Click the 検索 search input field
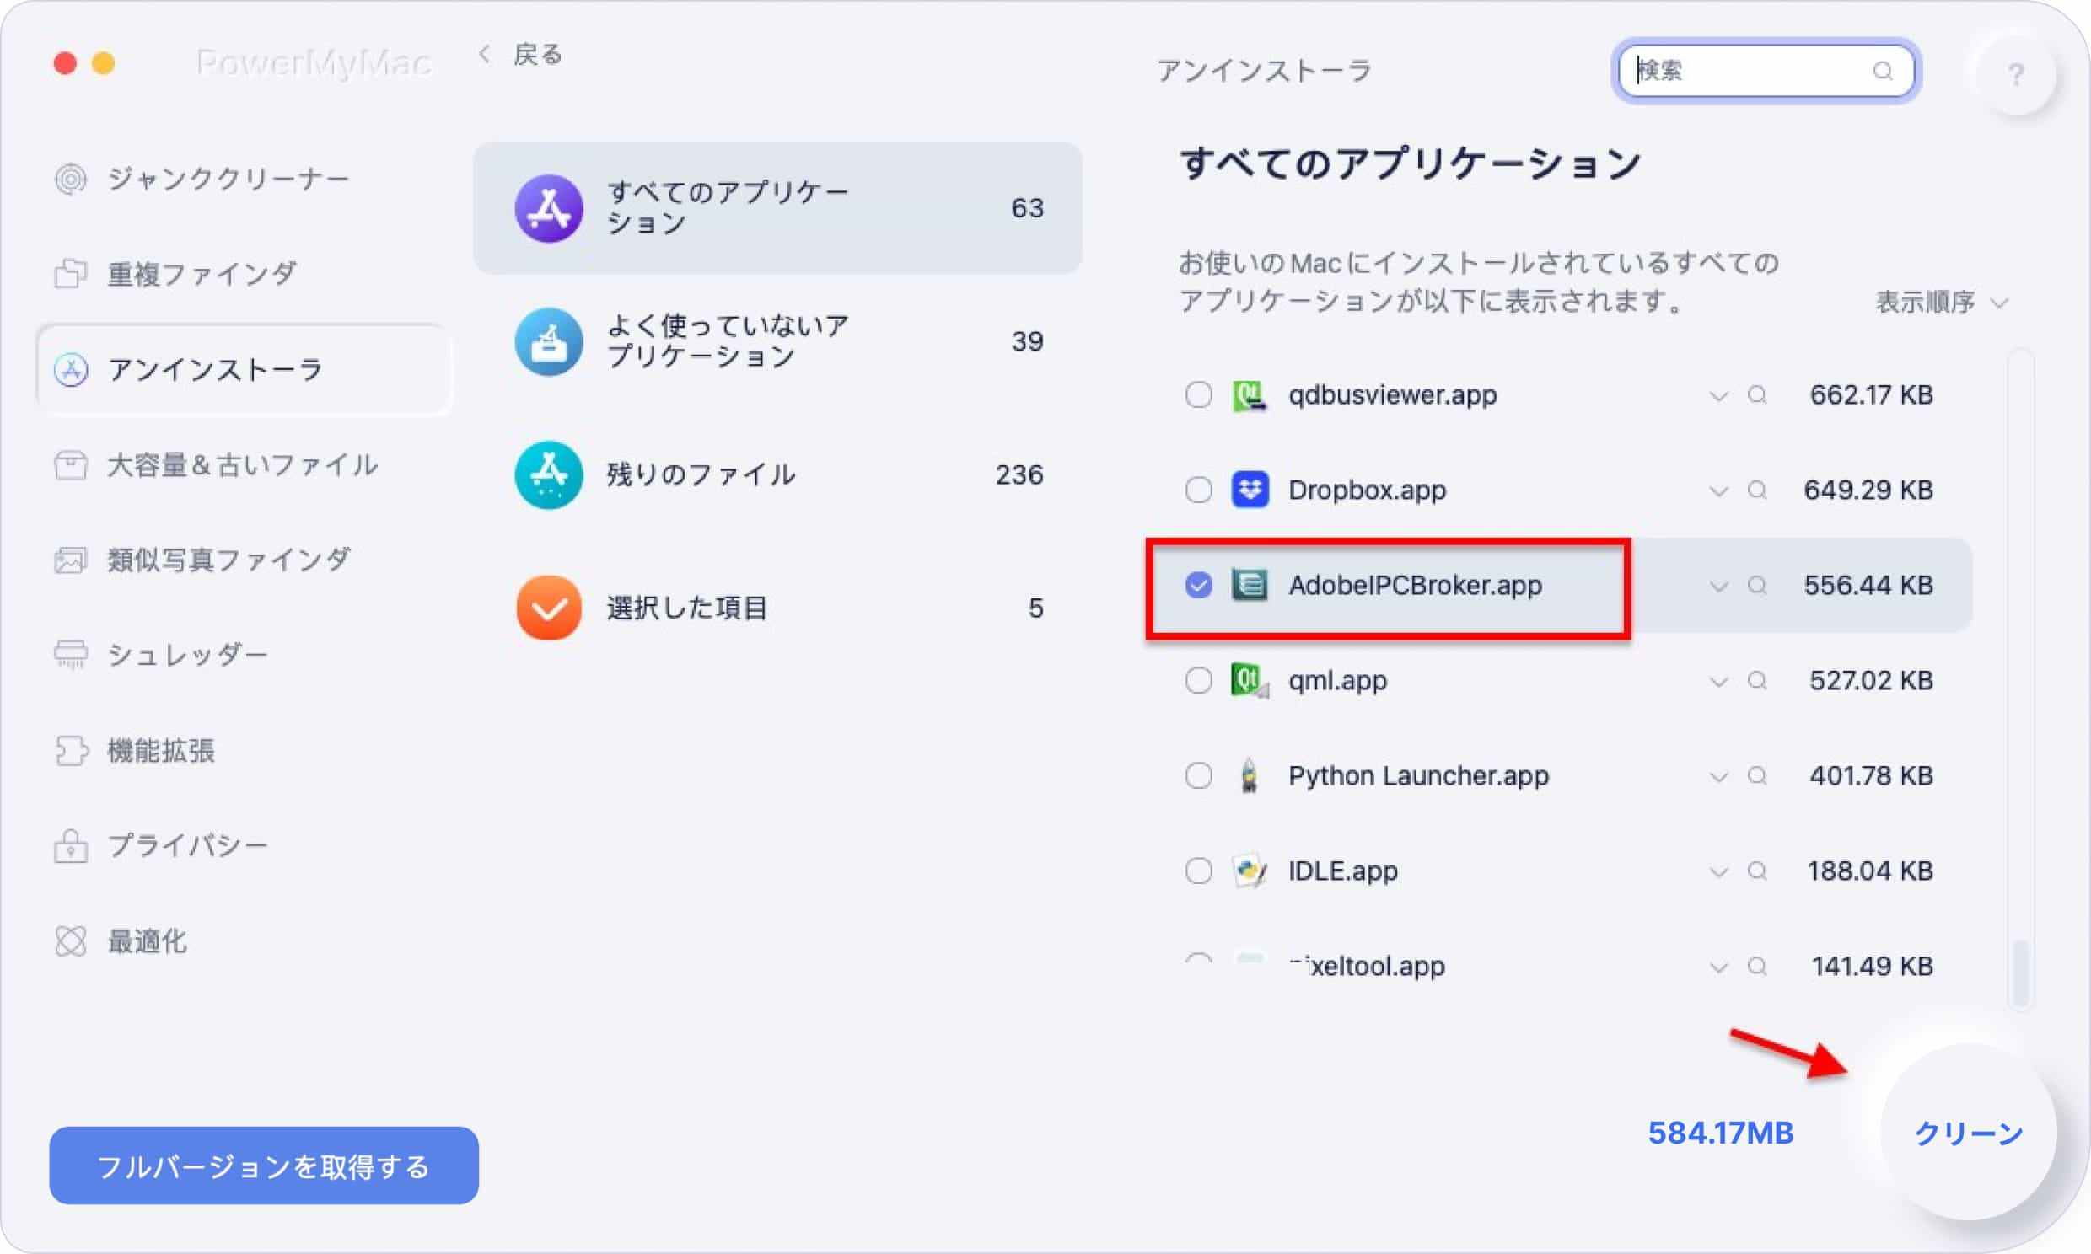The width and height of the screenshot is (2091, 1254). 1766,71
